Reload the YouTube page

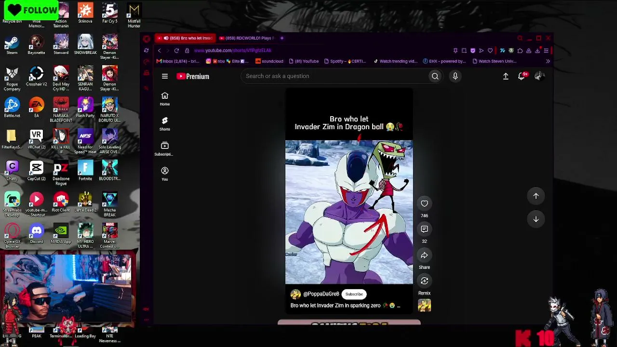[x=176, y=51]
